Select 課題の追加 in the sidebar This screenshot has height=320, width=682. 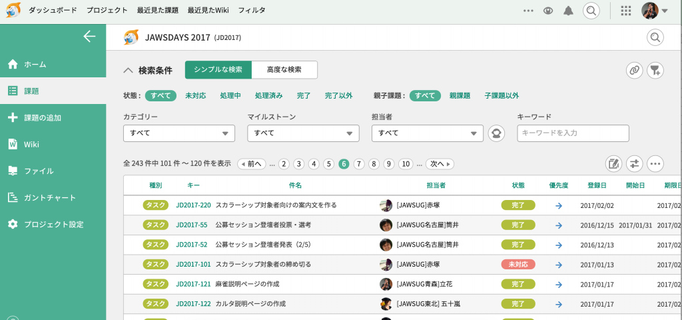coord(53,117)
